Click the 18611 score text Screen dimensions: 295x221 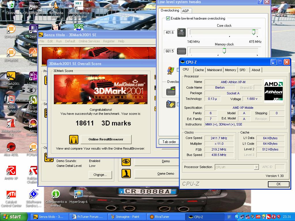click(x=85, y=123)
